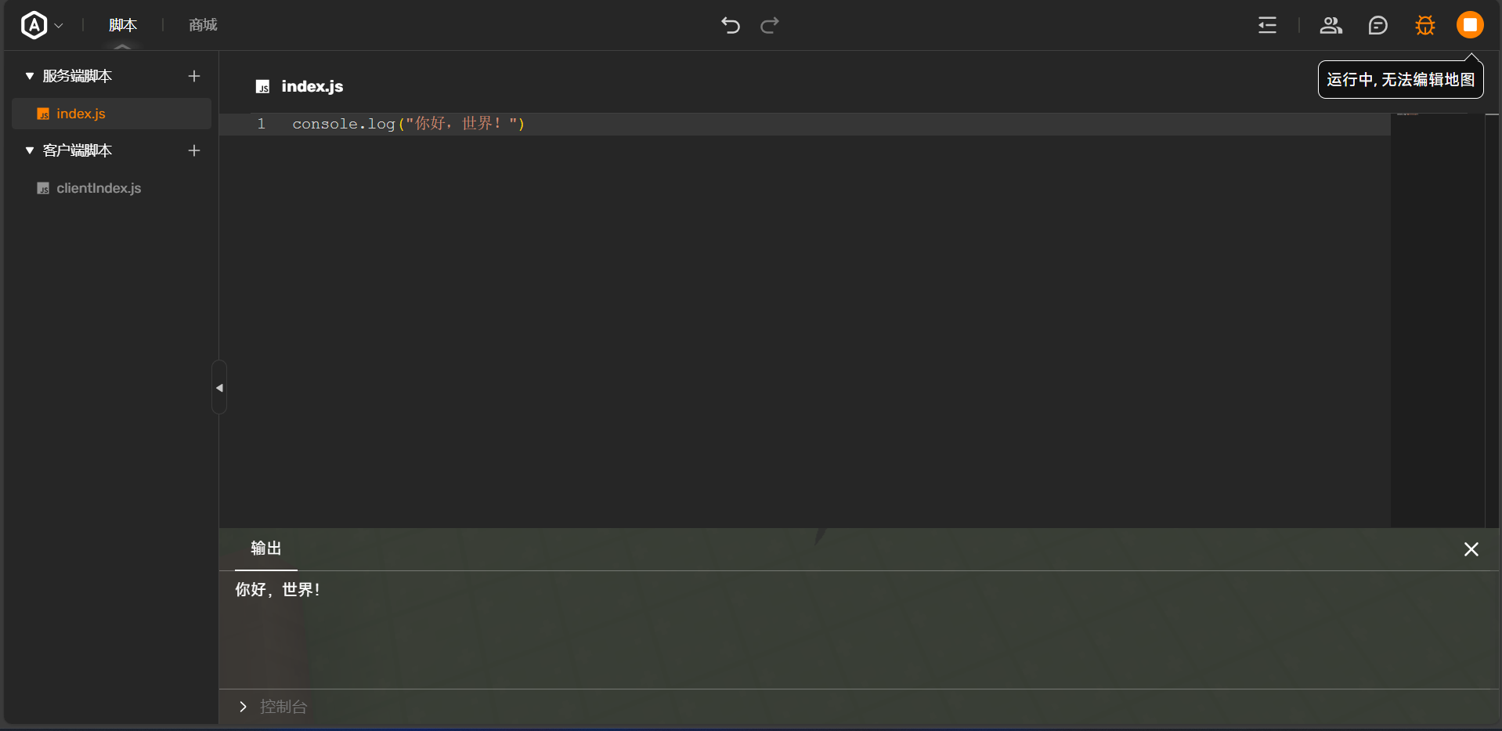
Task: Open the collaborators people icon
Action: (1330, 25)
